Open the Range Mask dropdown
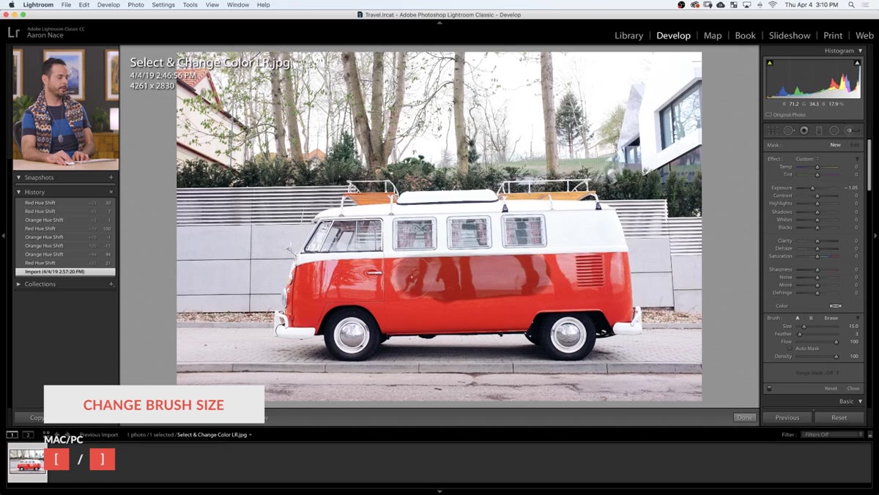The height and width of the screenshot is (495, 879). (x=817, y=373)
